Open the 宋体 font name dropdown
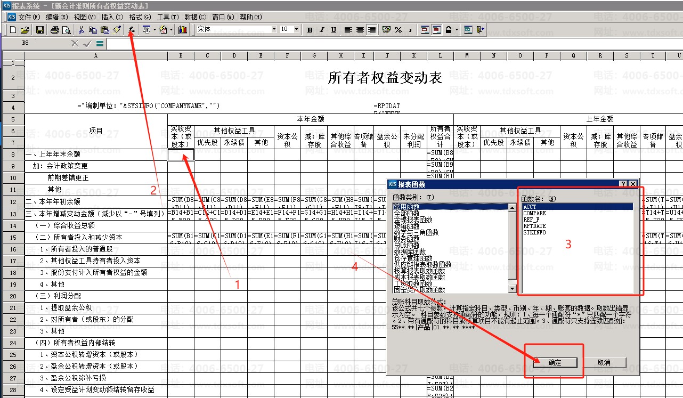683x398 pixels. tap(274, 29)
